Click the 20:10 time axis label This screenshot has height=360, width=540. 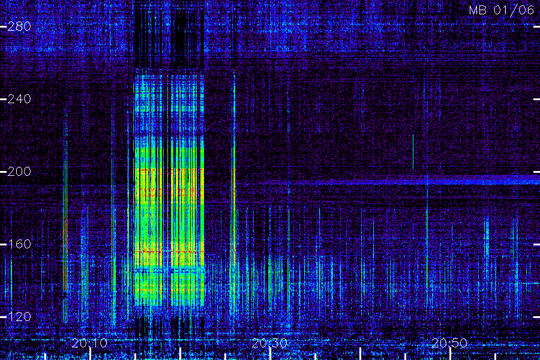pos(90,343)
